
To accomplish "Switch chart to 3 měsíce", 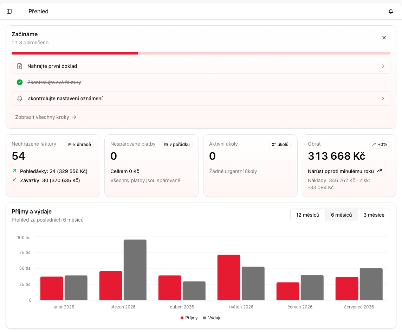I will (x=374, y=215).
